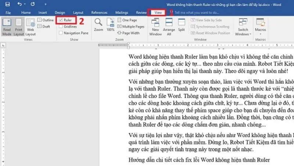
Task: Open the Design ribbon tab
Action: (60, 13)
